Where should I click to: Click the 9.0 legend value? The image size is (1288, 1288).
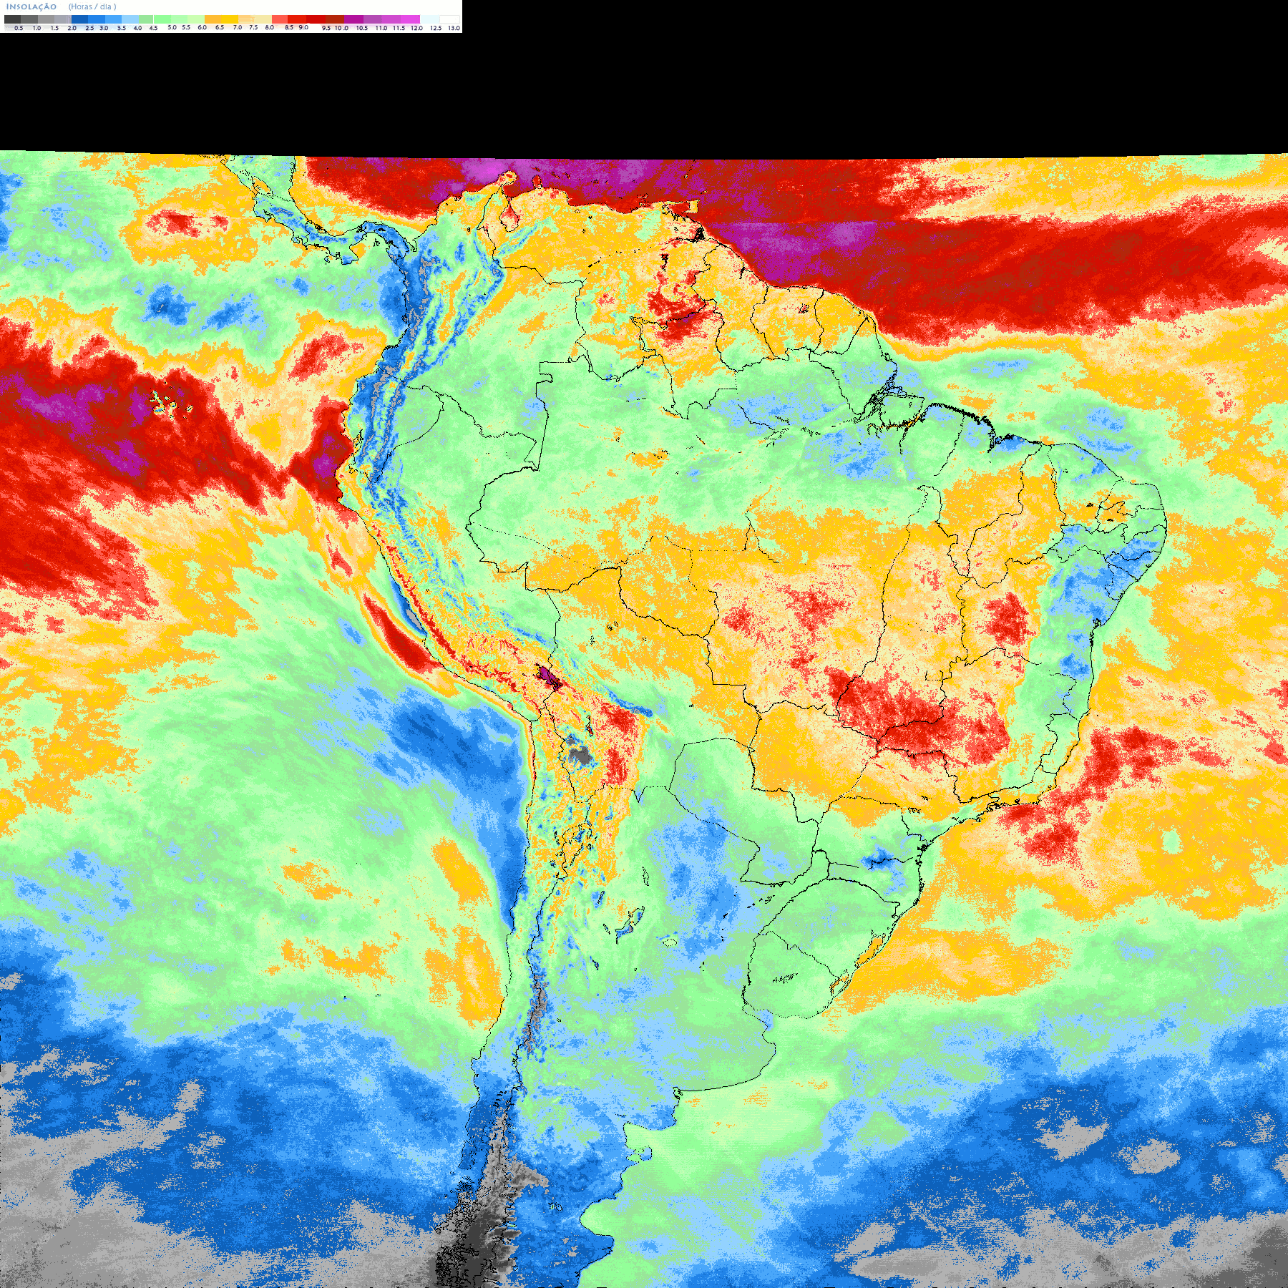click(x=303, y=27)
